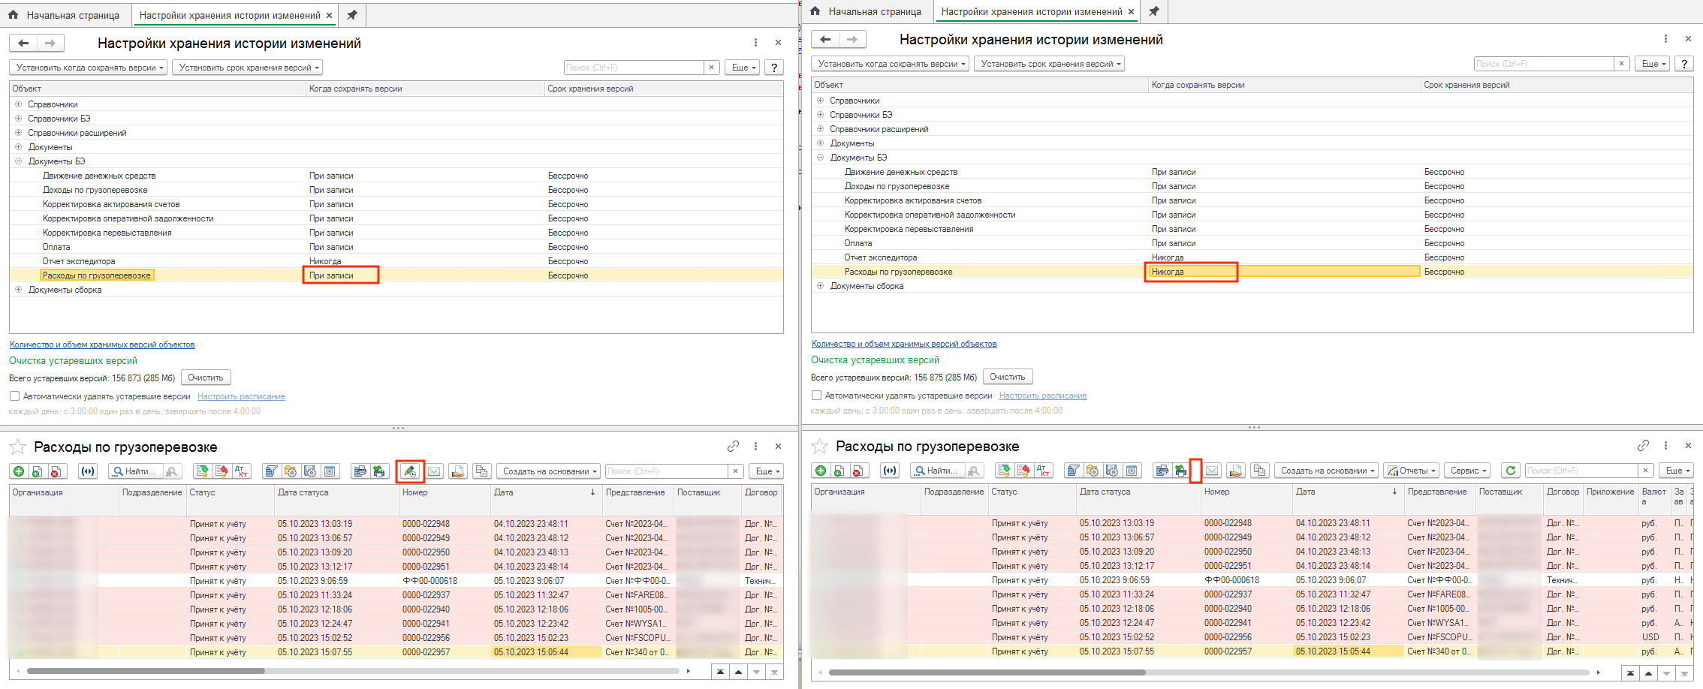Click favorite star beside left Расходы по грузоперевозке title
This screenshot has width=1703, height=689.
[x=18, y=447]
